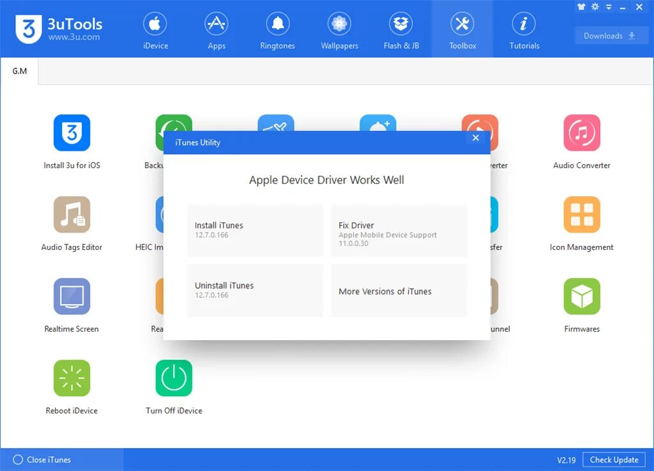The height and width of the screenshot is (471, 654).
Task: Click the 3uTools logo
Action: pos(29,29)
